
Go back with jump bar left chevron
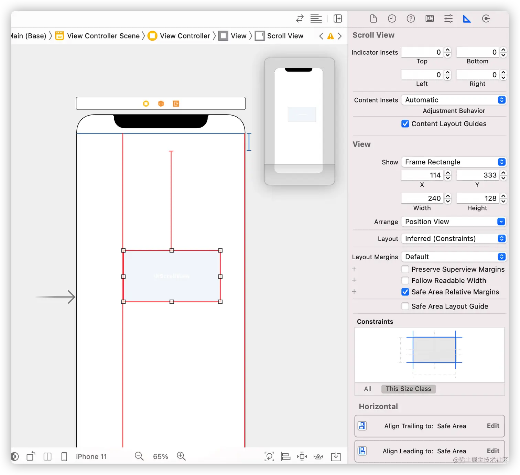tap(321, 36)
